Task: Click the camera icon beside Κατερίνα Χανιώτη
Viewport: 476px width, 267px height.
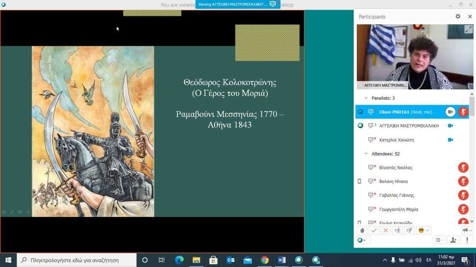Action: (x=450, y=140)
